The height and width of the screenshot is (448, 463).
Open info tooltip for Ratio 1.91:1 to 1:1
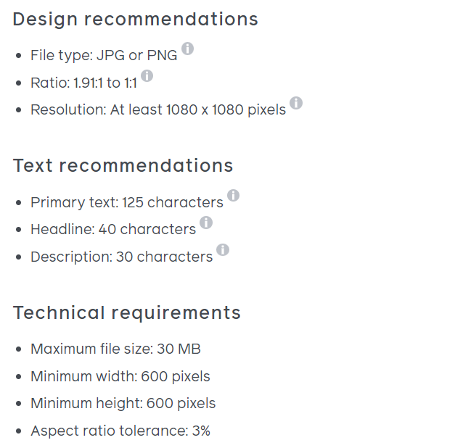pyautogui.click(x=147, y=76)
